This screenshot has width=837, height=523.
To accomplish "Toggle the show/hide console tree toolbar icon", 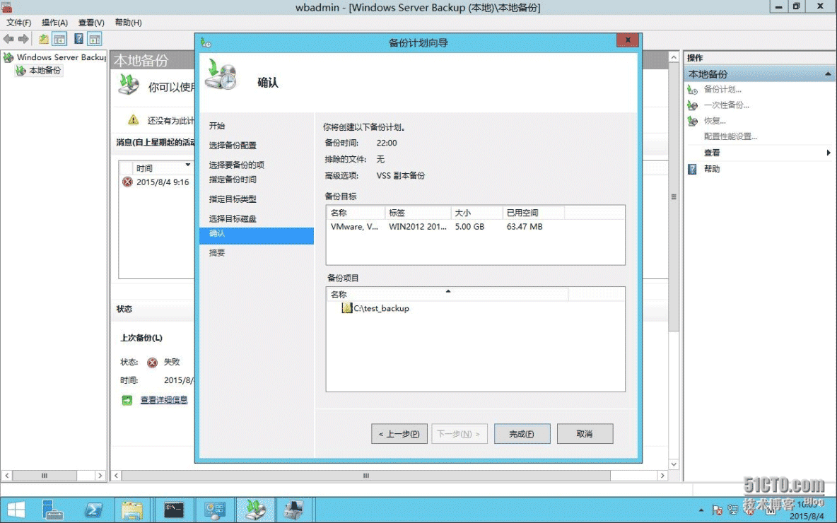I will click(59, 39).
